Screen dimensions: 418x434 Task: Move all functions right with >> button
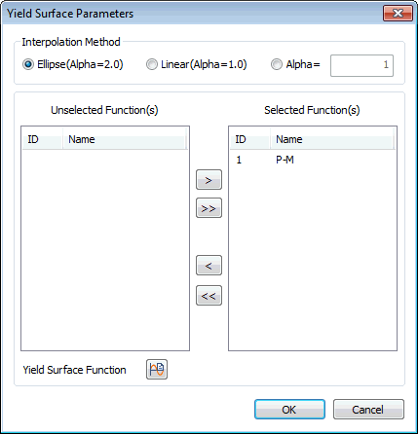point(209,208)
